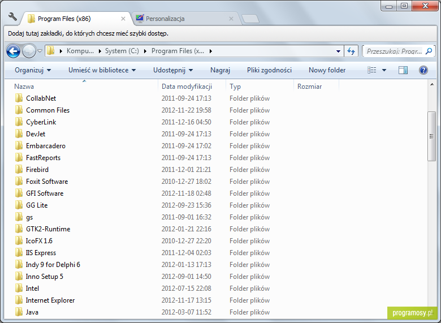Viewport: 441px width, 323px height.
Task: Change view with the view mode icon
Action: (372, 70)
